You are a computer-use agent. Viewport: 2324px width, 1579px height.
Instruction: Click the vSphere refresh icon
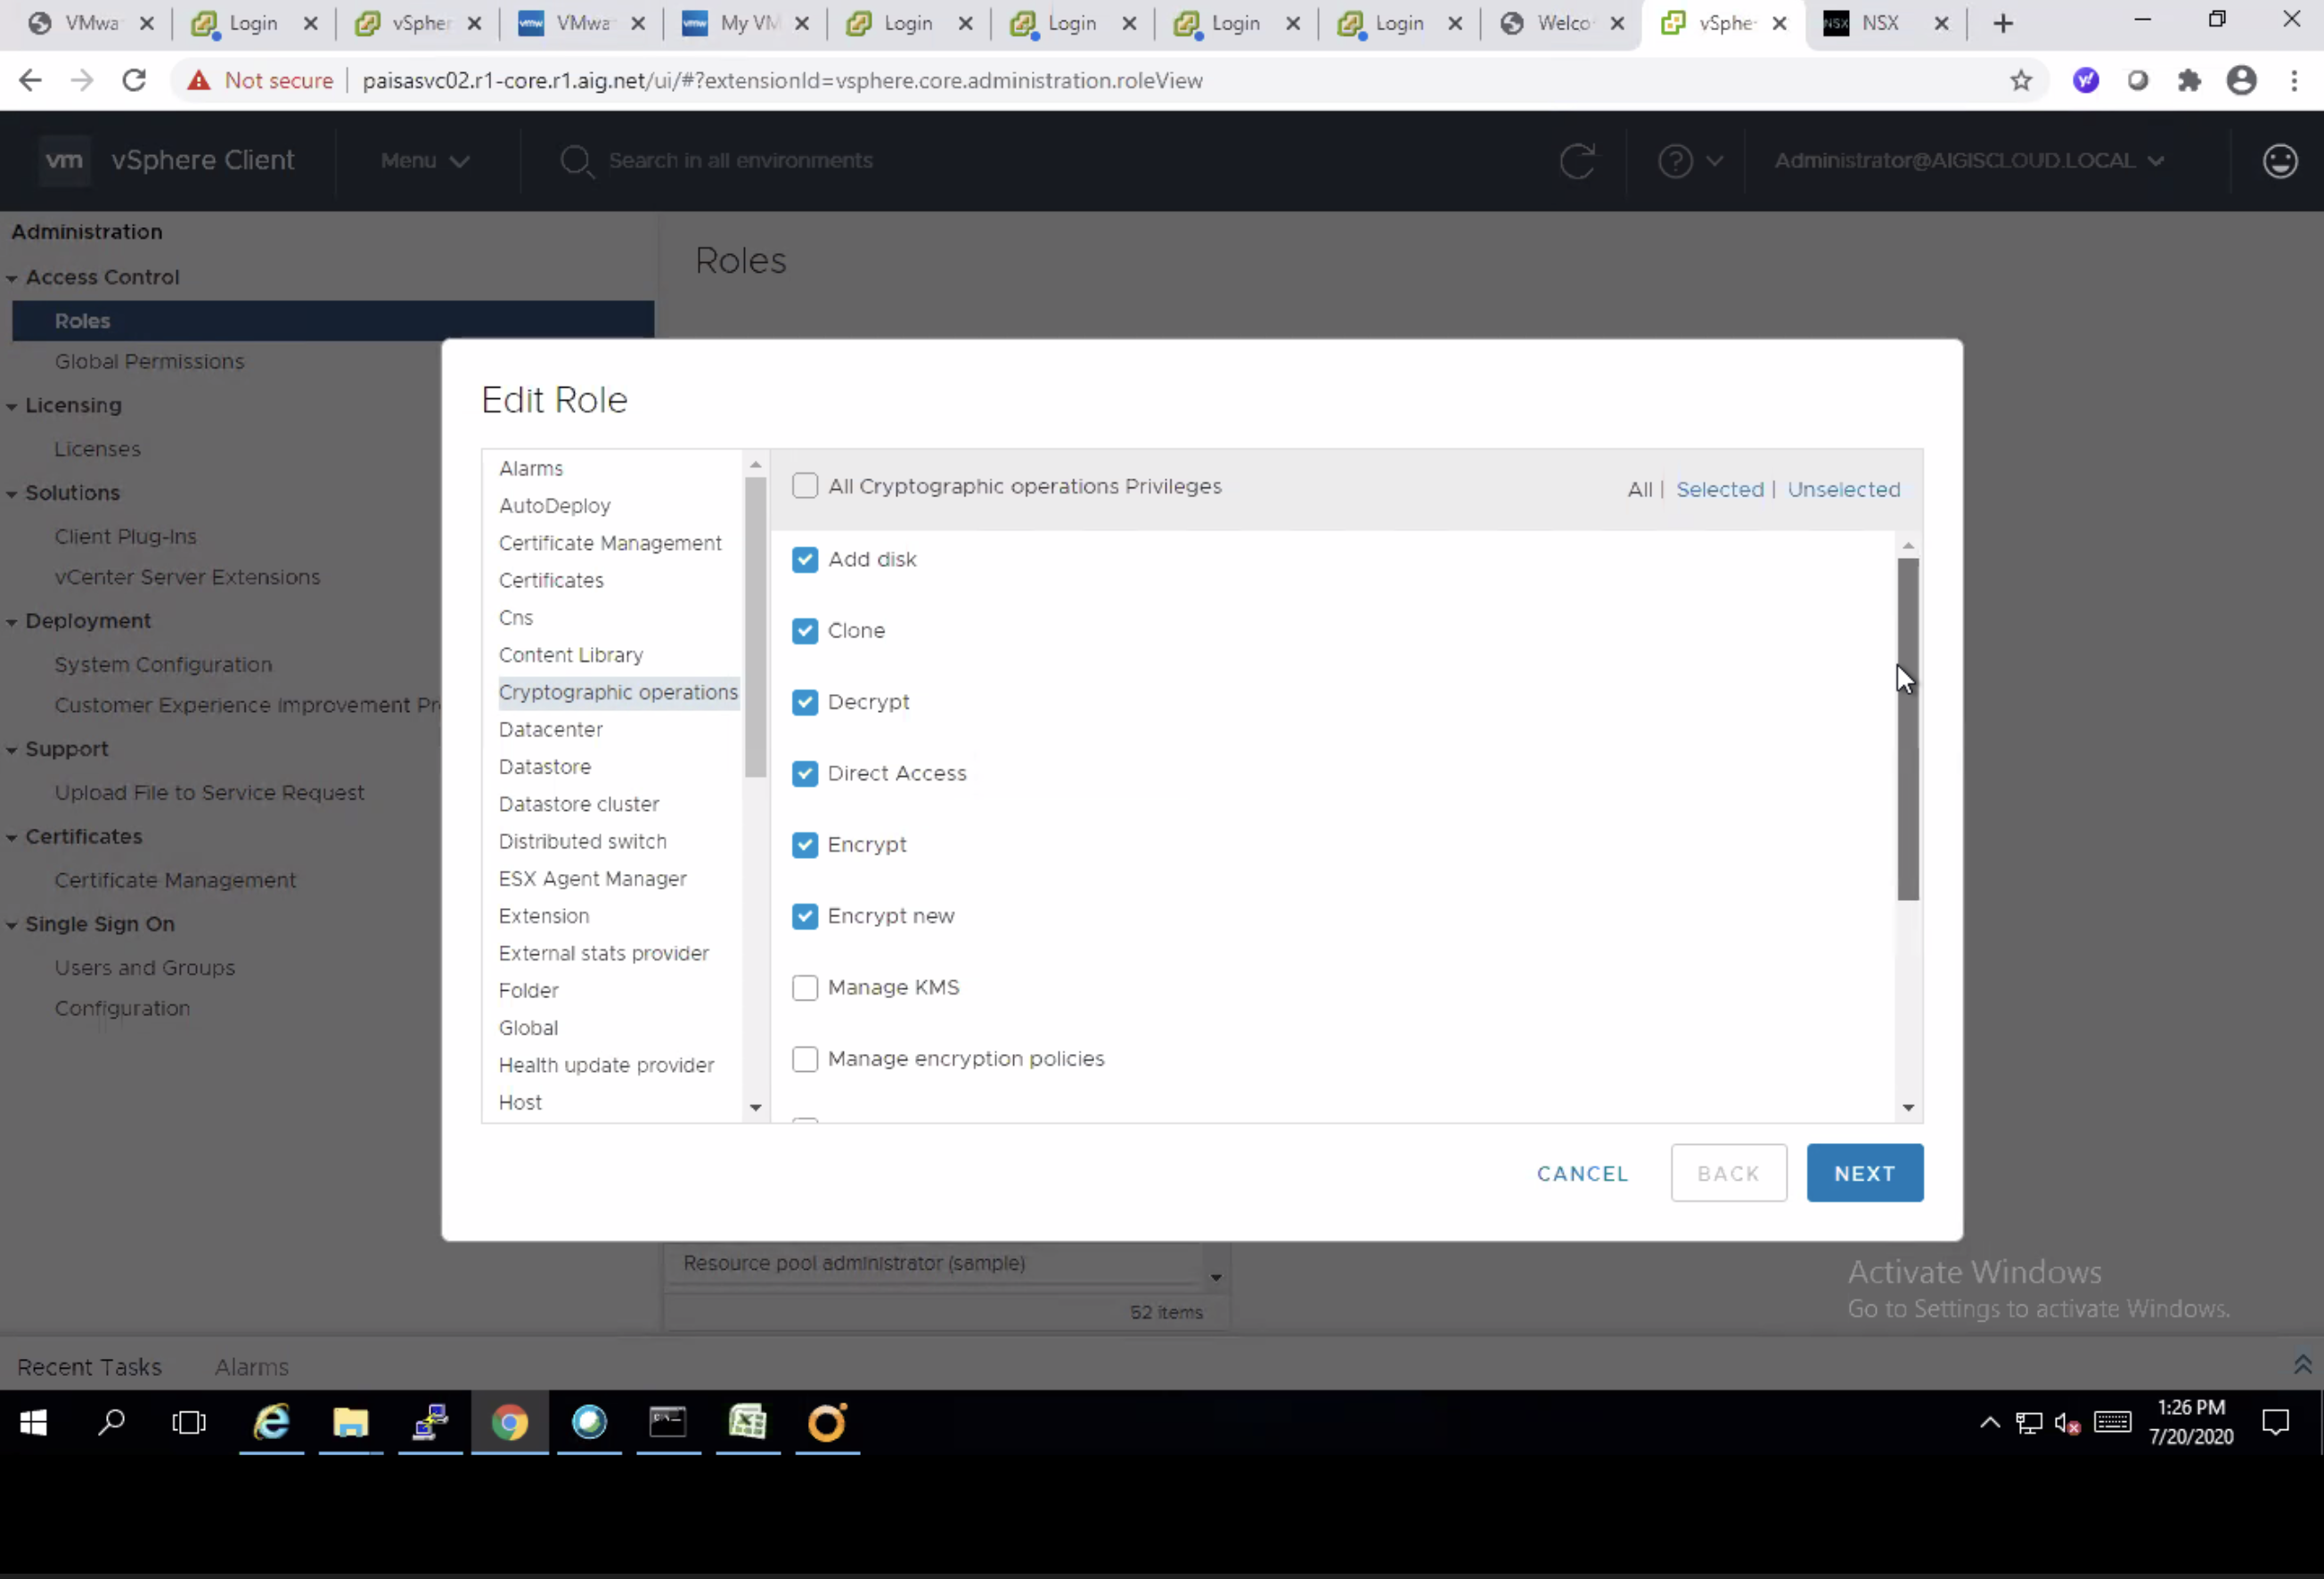point(1577,160)
